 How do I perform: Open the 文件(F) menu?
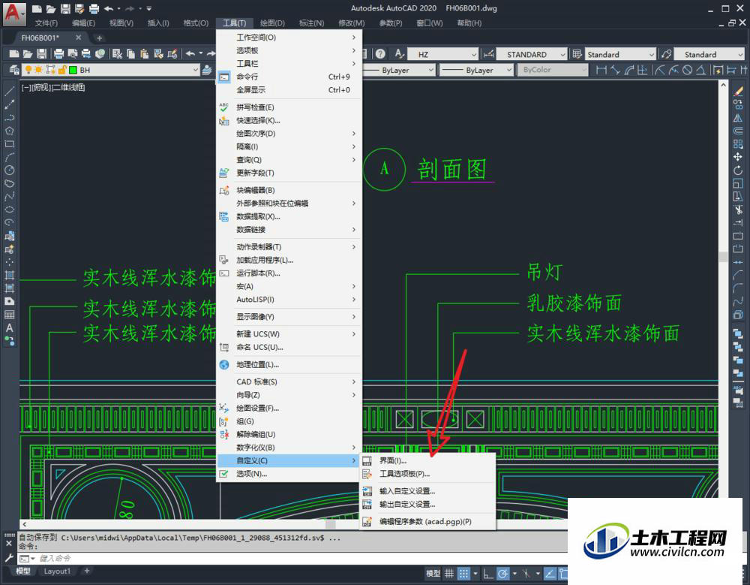(46, 23)
